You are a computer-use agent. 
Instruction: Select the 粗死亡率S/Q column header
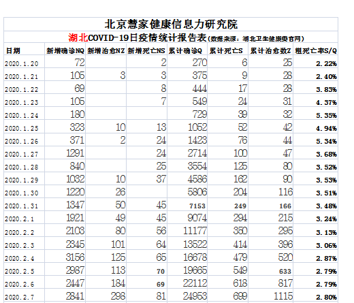pyautogui.click(x=316, y=50)
